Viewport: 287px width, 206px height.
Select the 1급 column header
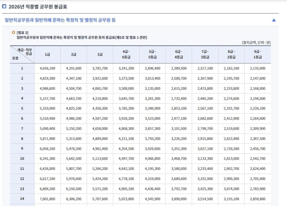click(x=47, y=54)
